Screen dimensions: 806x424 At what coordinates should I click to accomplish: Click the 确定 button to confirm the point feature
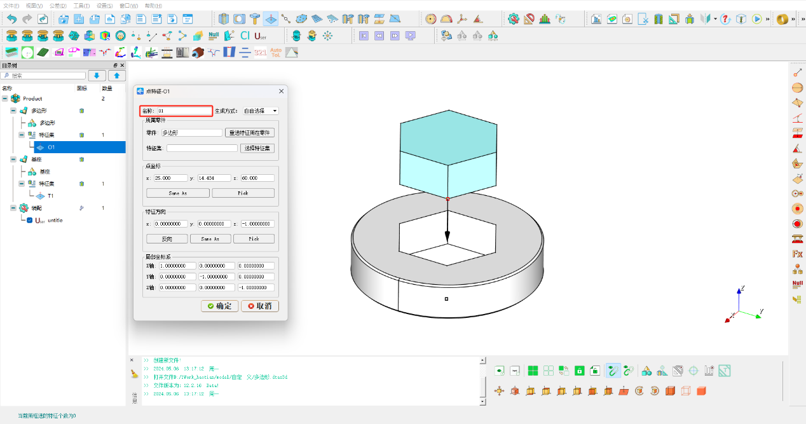[x=219, y=306]
